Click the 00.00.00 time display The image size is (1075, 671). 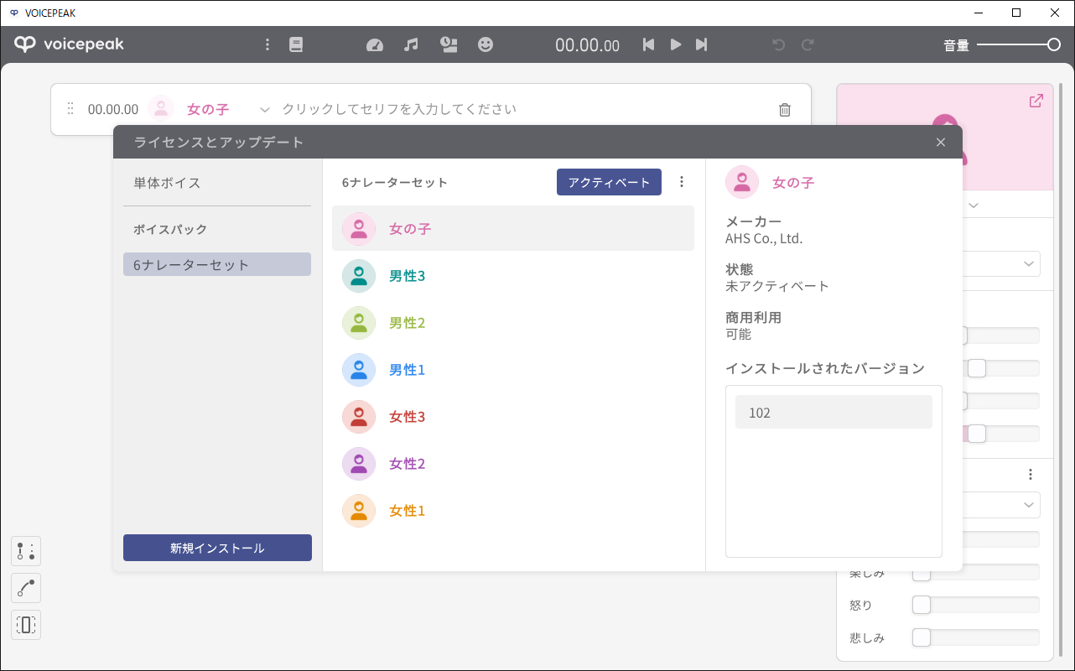click(x=587, y=45)
